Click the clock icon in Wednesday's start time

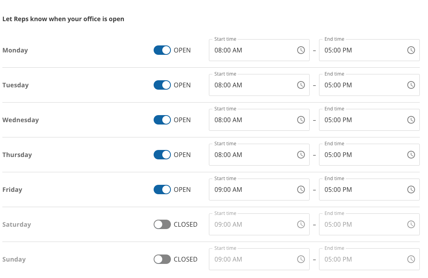coord(301,120)
